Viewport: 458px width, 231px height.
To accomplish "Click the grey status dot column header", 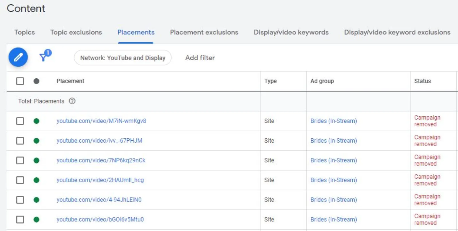I will (x=36, y=81).
